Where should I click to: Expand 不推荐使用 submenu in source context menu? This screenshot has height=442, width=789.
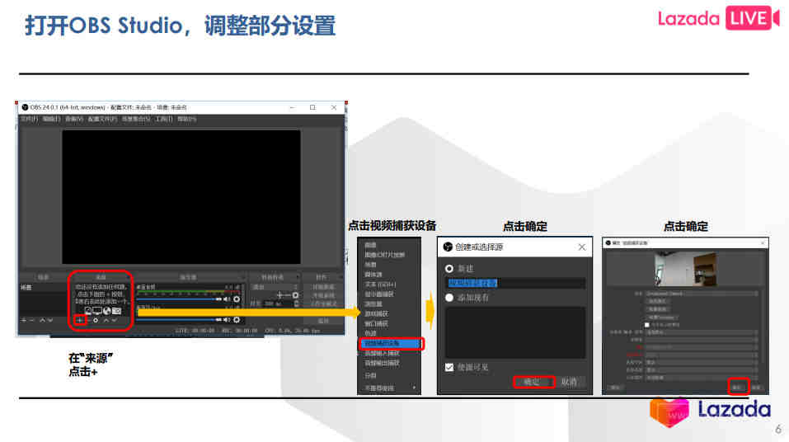click(390, 388)
